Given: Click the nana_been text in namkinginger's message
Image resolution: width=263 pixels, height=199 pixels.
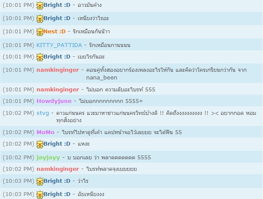Looking at the screenshot, I should pos(102,78).
